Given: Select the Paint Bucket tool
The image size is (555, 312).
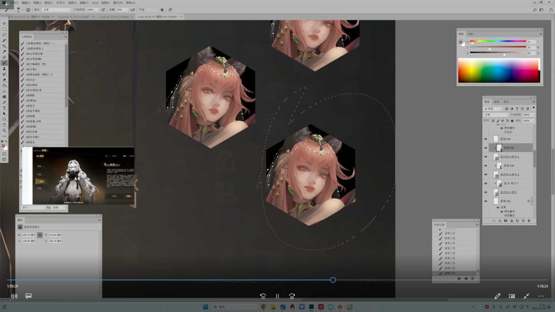Looking at the screenshot, I should tap(4, 86).
